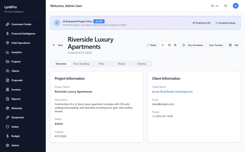Viewport: 245px width, 152px height.
Task: Open the Files tab
Action: [x=101, y=64]
